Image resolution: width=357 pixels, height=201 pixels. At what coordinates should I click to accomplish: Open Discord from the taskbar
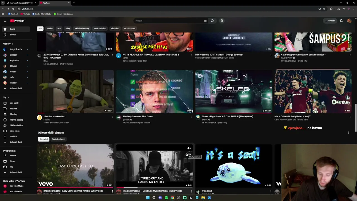click(x=160, y=198)
